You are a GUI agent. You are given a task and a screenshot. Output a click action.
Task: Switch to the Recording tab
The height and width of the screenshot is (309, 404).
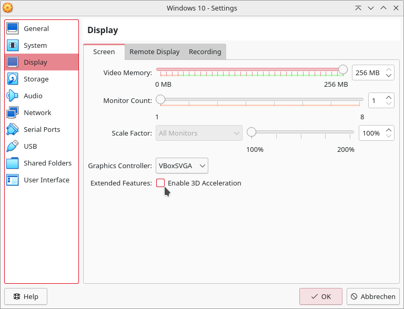[205, 51]
